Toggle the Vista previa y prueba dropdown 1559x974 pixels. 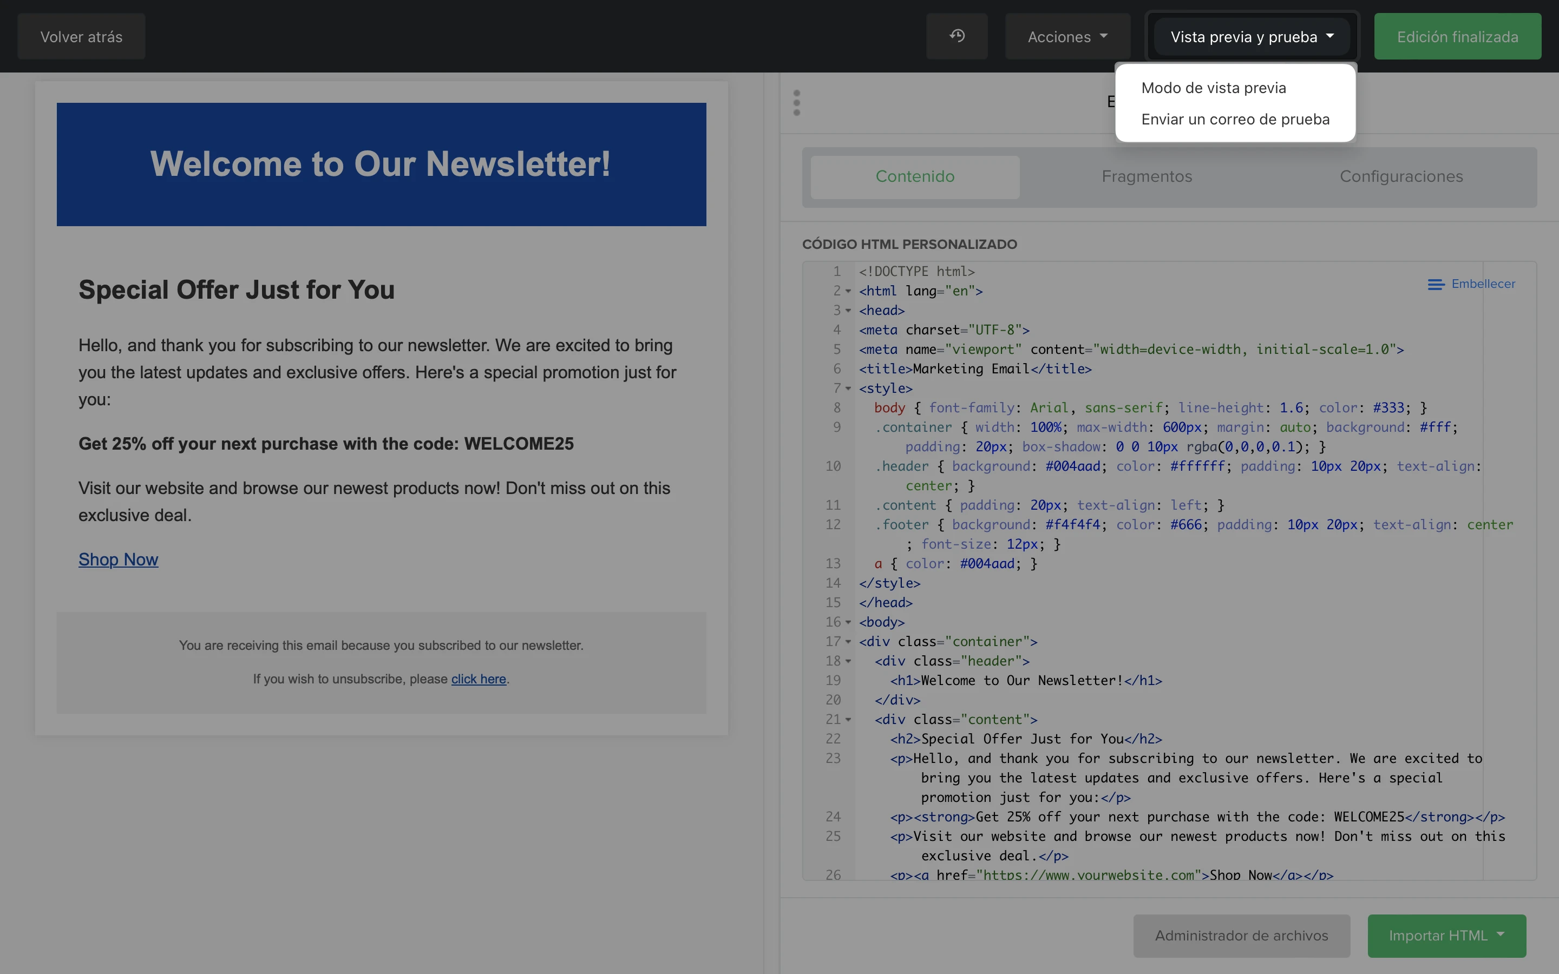(1252, 37)
